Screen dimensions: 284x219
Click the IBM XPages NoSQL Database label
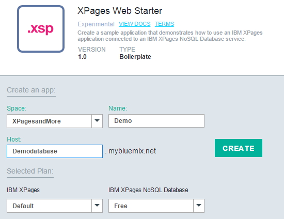(148, 190)
